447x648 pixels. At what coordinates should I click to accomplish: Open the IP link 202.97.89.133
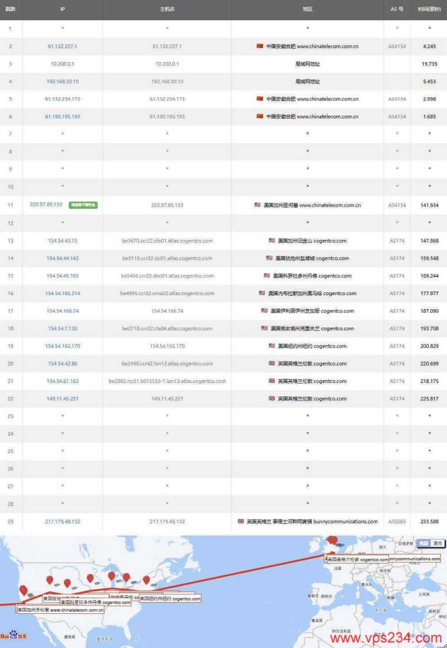tap(46, 205)
